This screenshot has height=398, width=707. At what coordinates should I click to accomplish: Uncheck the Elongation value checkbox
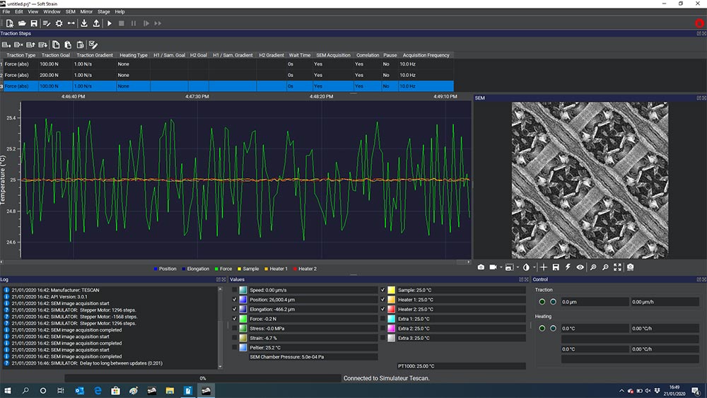(235, 309)
